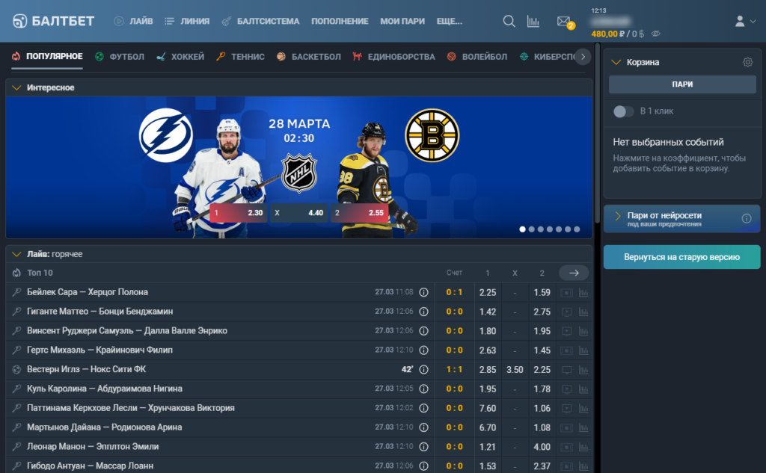Image resolution: width=766 pixels, height=473 pixels.
Task: Toggle the В 1 клик switch
Action: pyautogui.click(x=623, y=111)
